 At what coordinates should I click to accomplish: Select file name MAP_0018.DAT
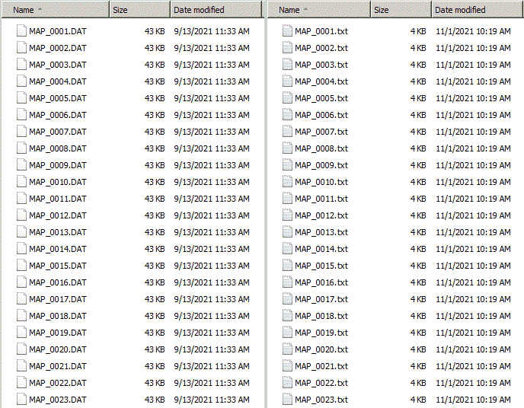tap(58, 316)
